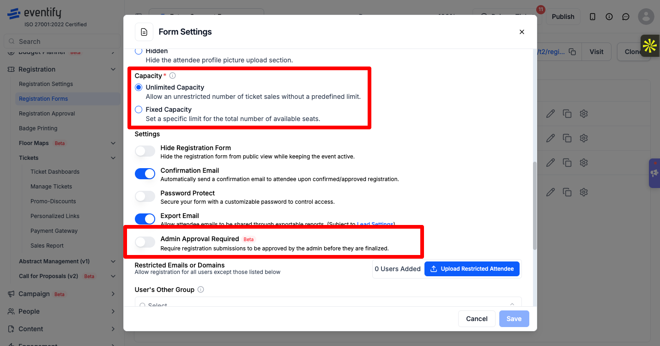
Task: Click the Lead Settings link
Action: (x=375, y=224)
